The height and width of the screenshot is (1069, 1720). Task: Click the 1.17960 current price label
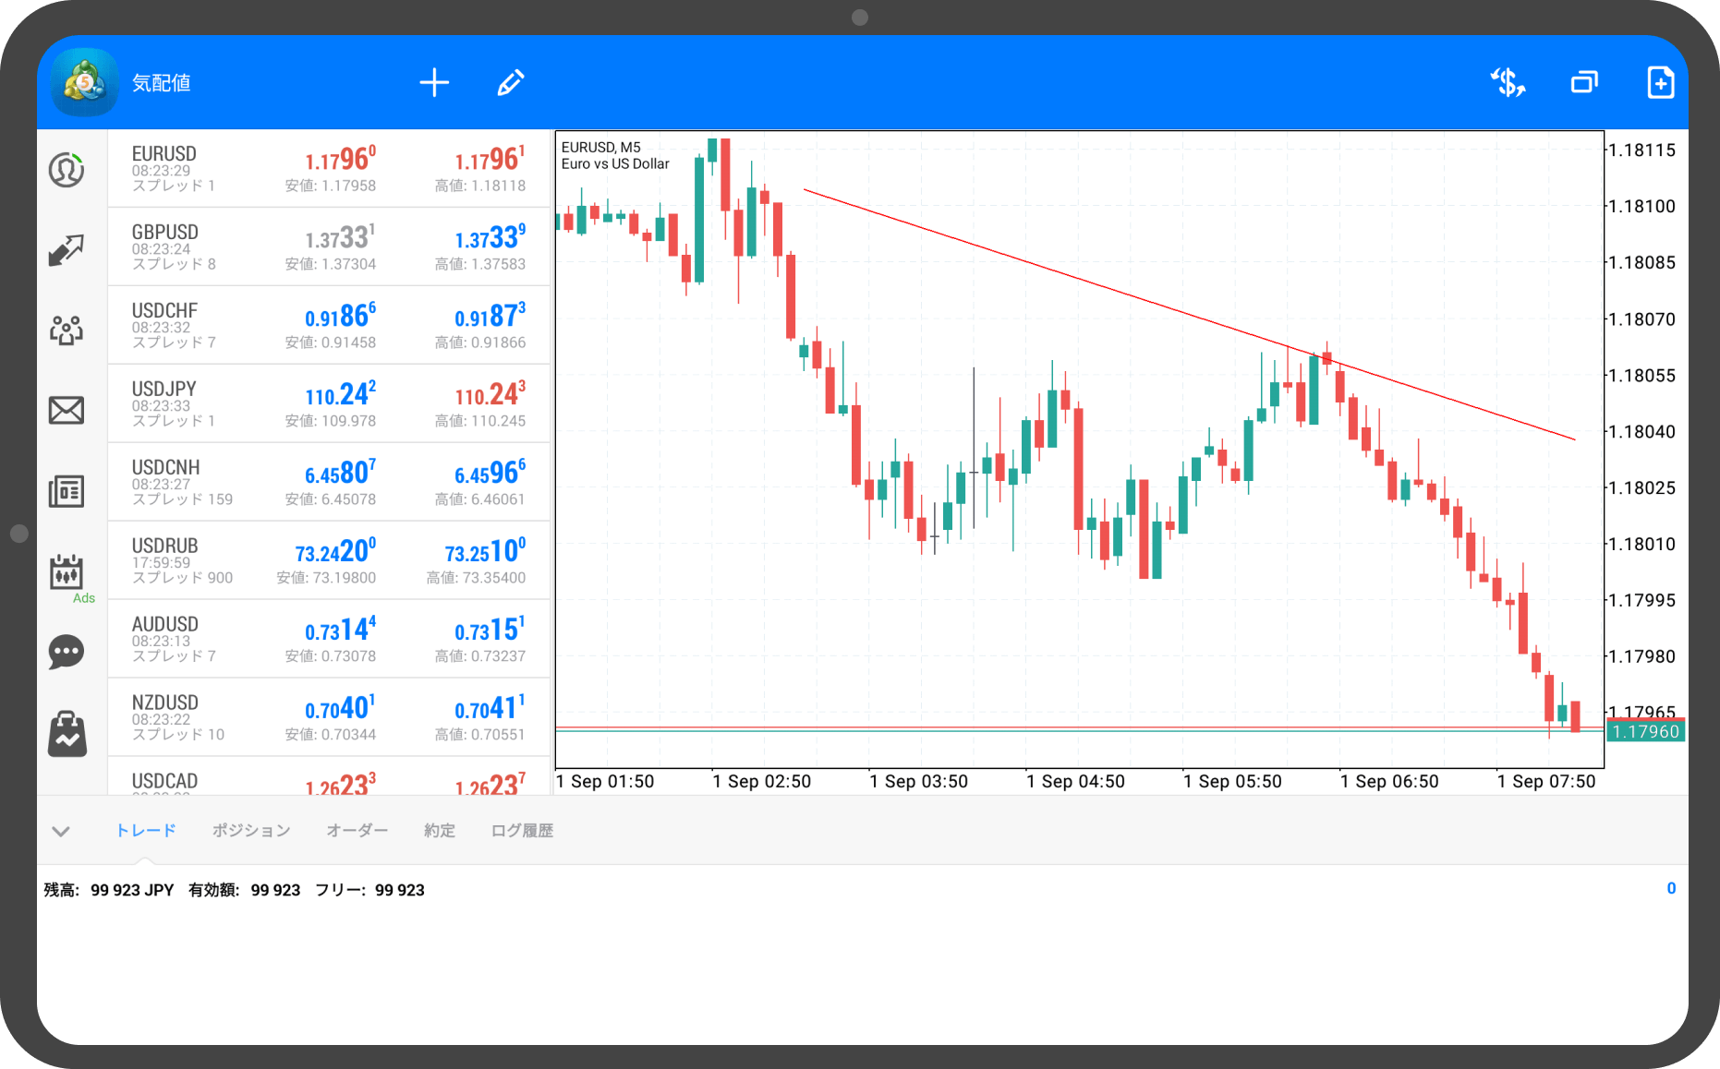(x=1646, y=732)
